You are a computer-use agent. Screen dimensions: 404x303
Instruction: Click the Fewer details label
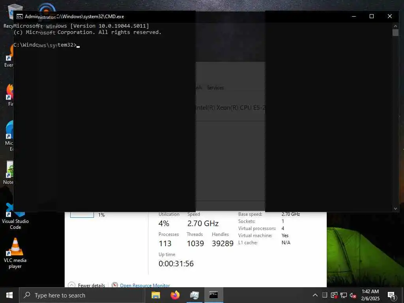click(x=92, y=285)
